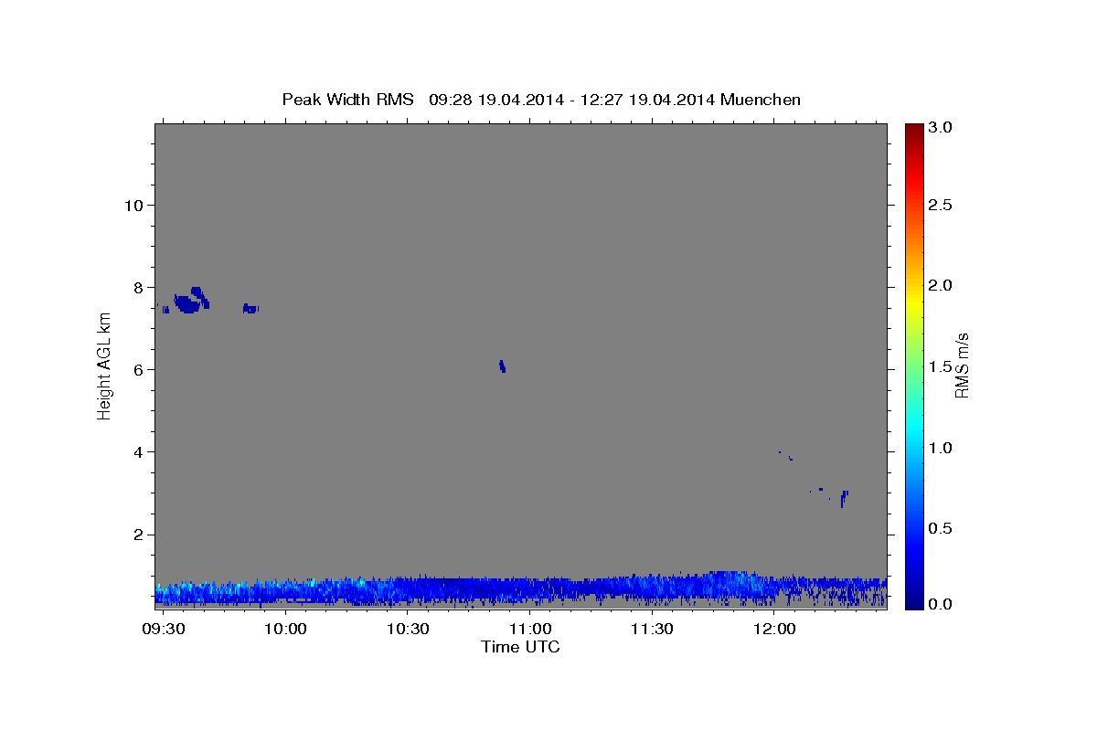1097x731 pixels.
Task: Click the large blue cloud blob near 8 km
Action: (191, 301)
